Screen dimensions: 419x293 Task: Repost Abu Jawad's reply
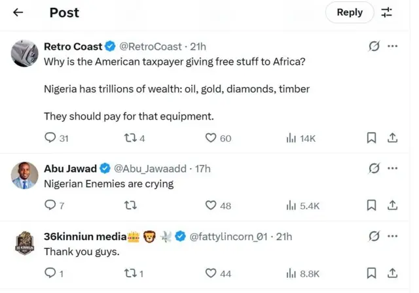click(130, 205)
